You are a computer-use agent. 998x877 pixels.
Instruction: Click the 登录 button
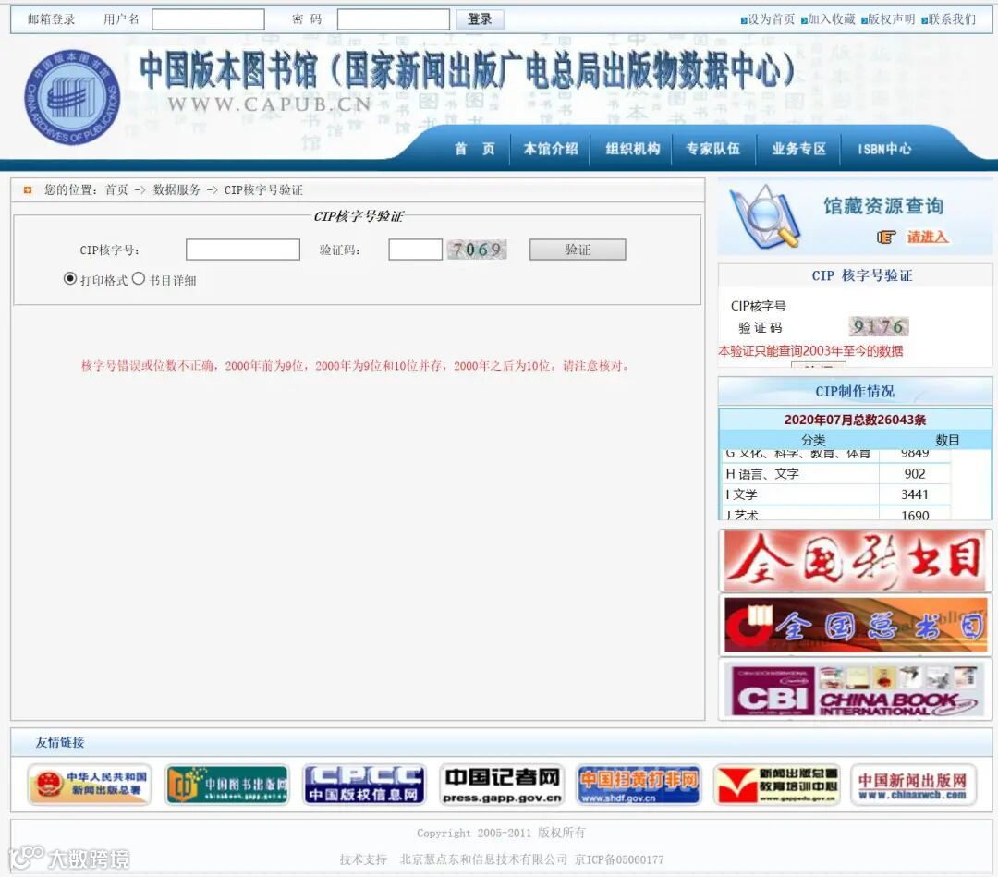(480, 19)
